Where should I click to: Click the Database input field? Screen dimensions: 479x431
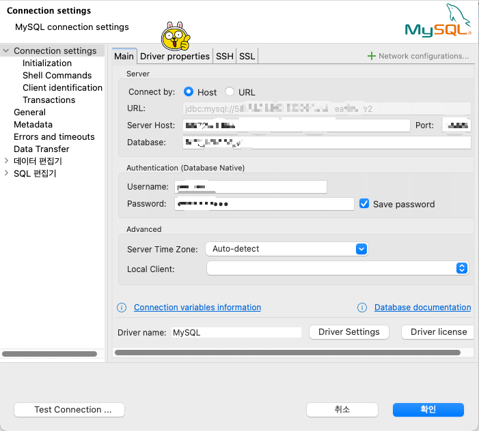point(327,143)
